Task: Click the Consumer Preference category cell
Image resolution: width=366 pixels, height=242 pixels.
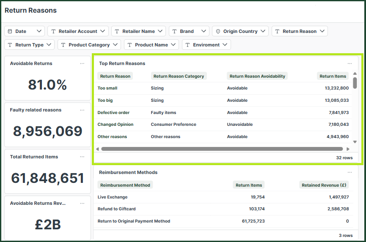Action: pyautogui.click(x=173, y=124)
